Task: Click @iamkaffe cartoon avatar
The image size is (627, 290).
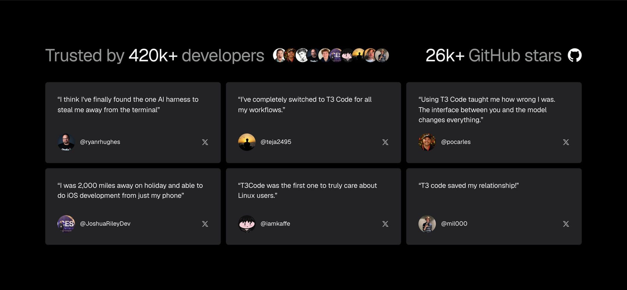Action: (x=247, y=224)
